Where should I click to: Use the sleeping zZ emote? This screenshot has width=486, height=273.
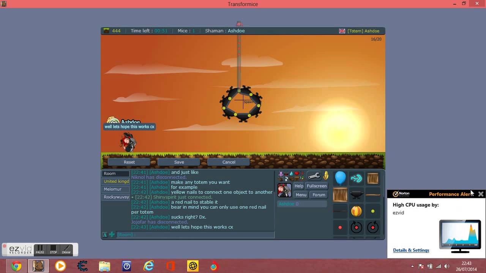click(x=286, y=178)
